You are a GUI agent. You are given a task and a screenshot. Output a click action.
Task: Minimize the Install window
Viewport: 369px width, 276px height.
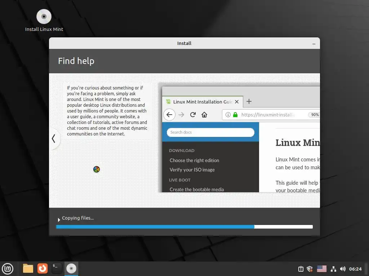point(314,44)
